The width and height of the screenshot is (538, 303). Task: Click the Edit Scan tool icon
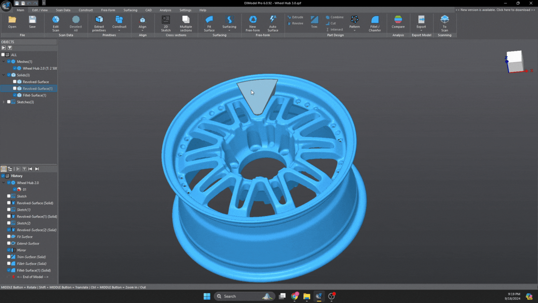(x=56, y=20)
